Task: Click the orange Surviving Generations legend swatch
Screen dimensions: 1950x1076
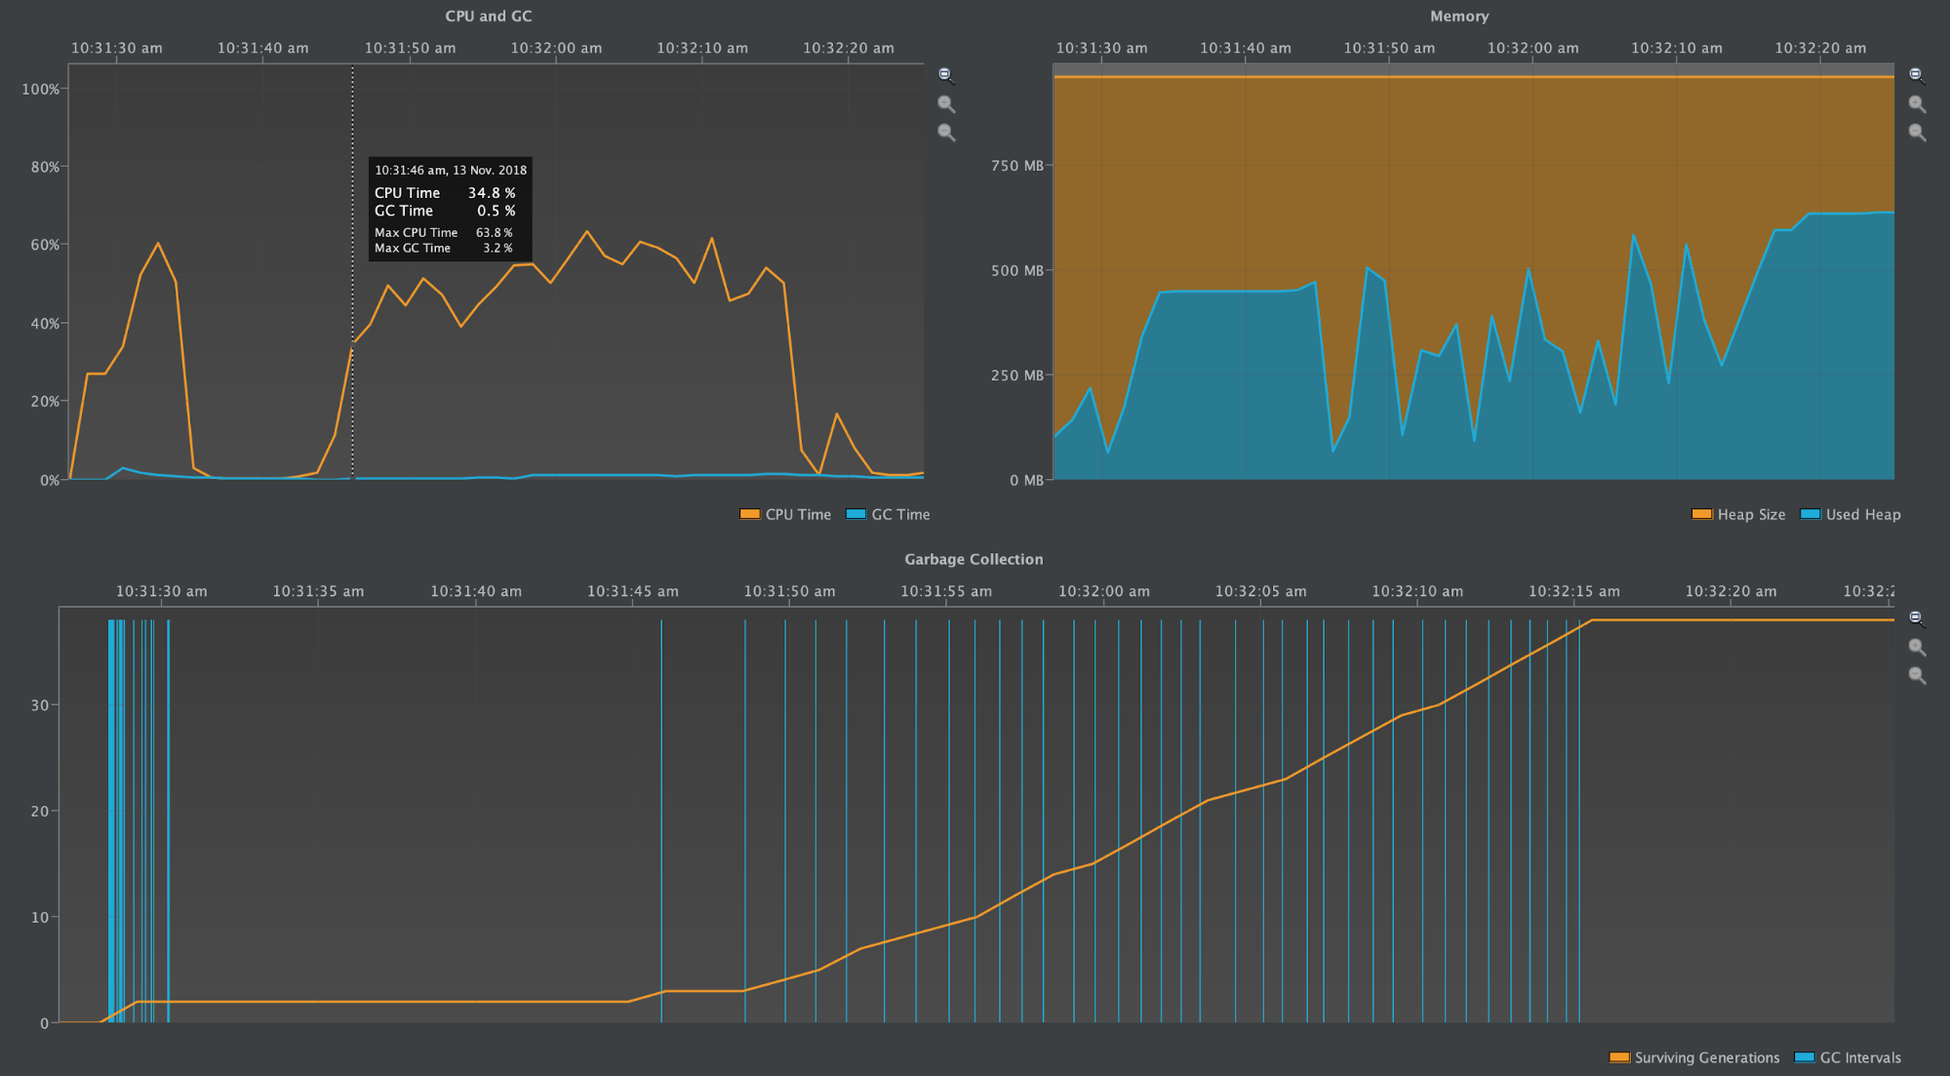Action: tap(1619, 1057)
